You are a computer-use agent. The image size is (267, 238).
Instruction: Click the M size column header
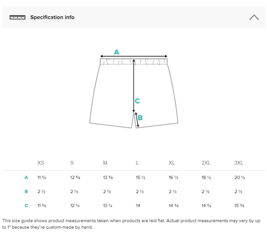(x=105, y=163)
